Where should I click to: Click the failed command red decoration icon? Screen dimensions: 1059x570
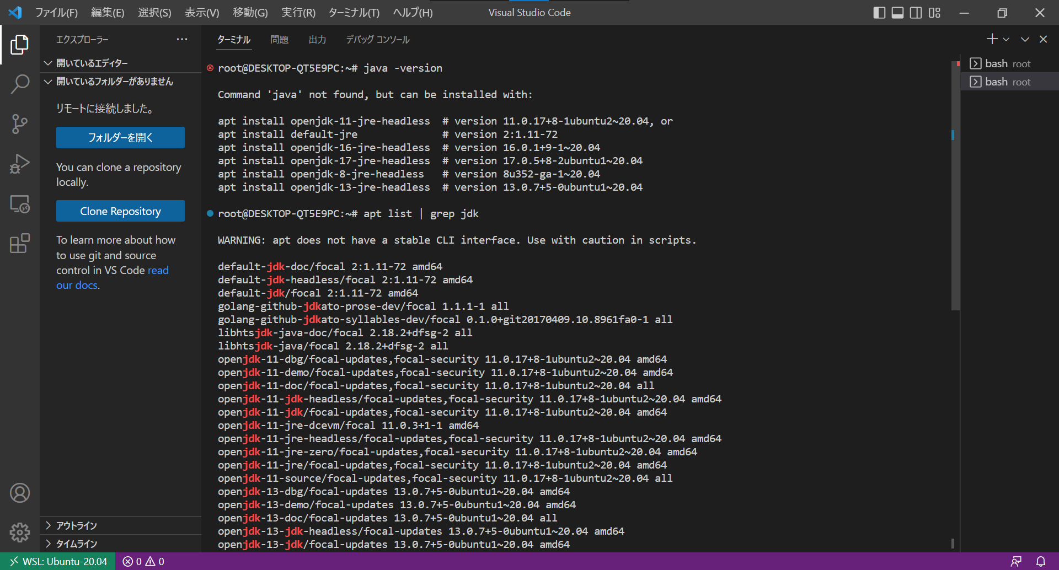210,68
